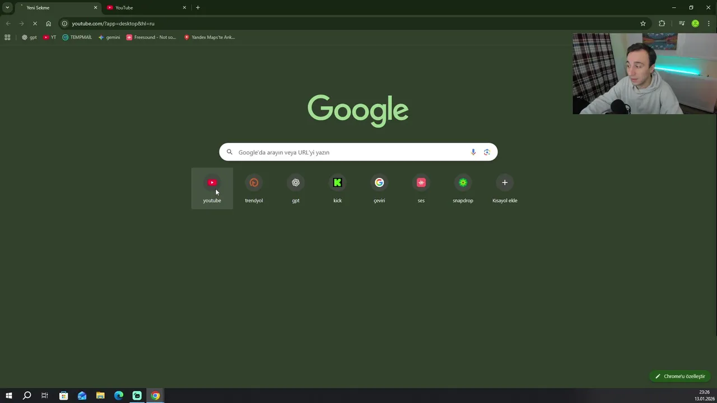Switch to the YouTube tab
717x403 pixels.
click(x=147, y=8)
